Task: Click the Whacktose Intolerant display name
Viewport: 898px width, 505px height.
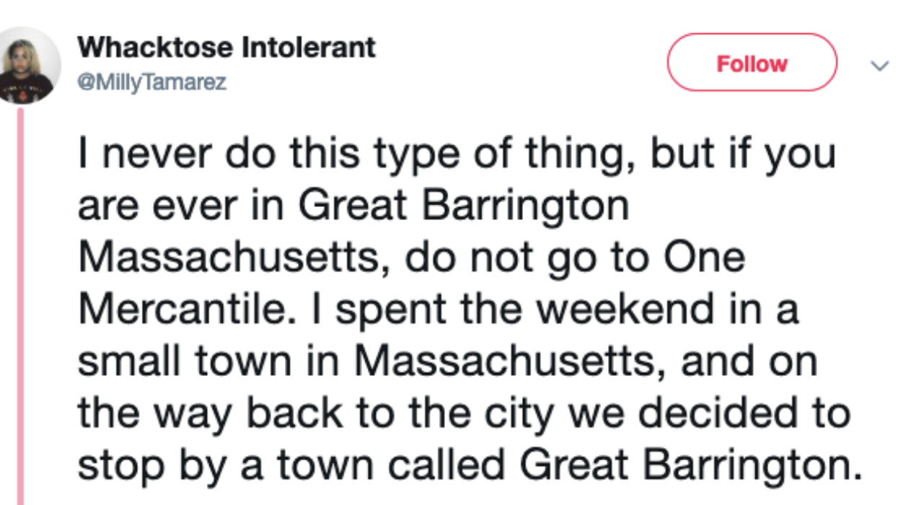Action: point(227,48)
